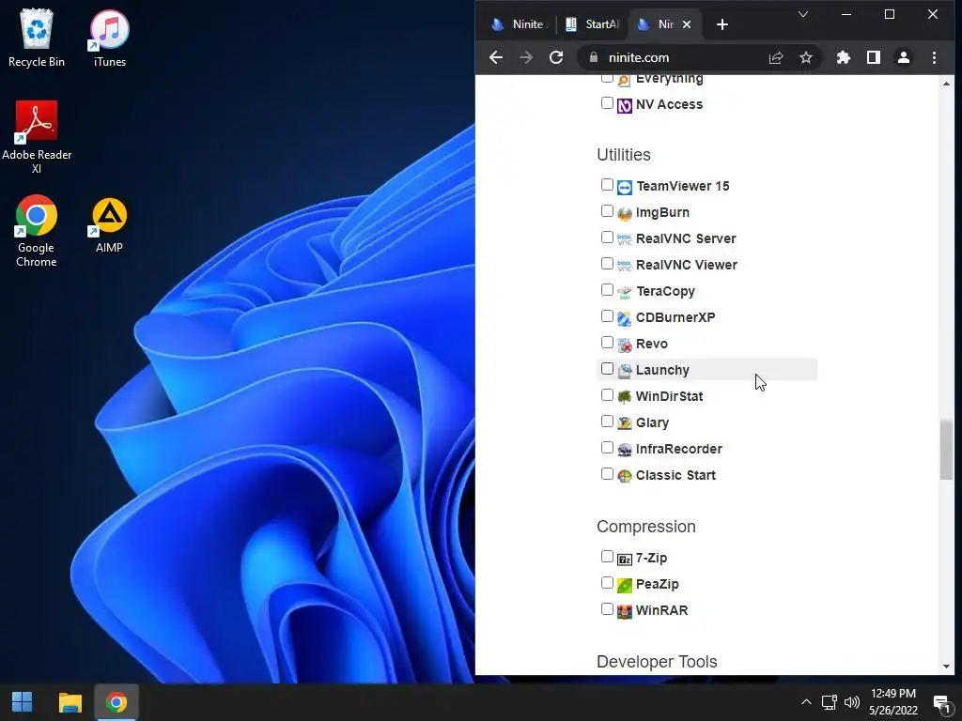Open File Explorer from the taskbar
This screenshot has height=721, width=962.
(x=70, y=702)
